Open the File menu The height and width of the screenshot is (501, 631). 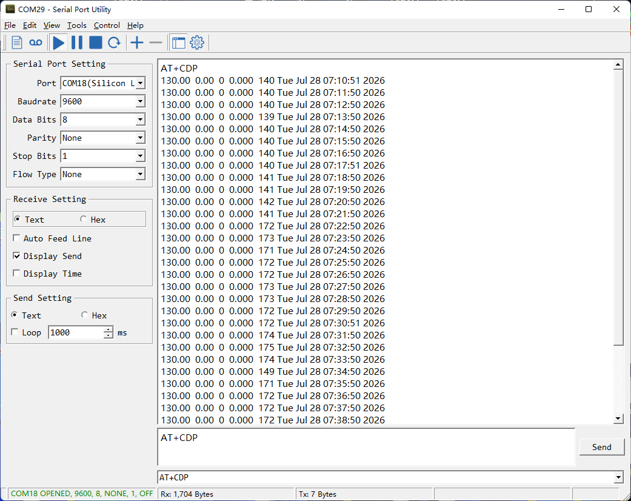[x=10, y=25]
